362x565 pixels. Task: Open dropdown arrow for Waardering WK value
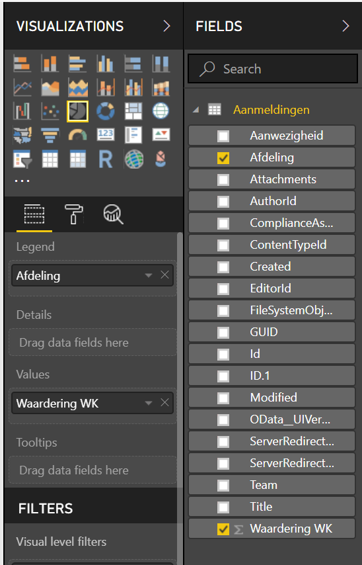point(148,403)
